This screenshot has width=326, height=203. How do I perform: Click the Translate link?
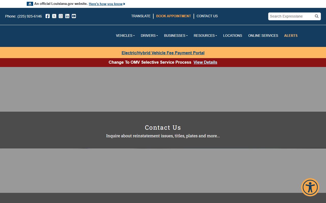(141, 16)
